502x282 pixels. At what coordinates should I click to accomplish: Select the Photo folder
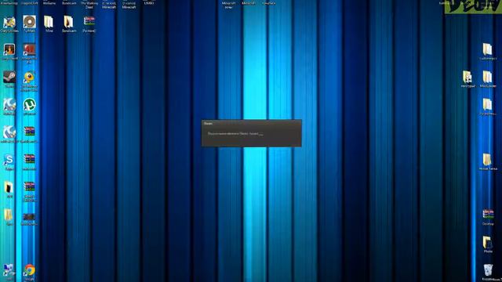[x=488, y=244]
